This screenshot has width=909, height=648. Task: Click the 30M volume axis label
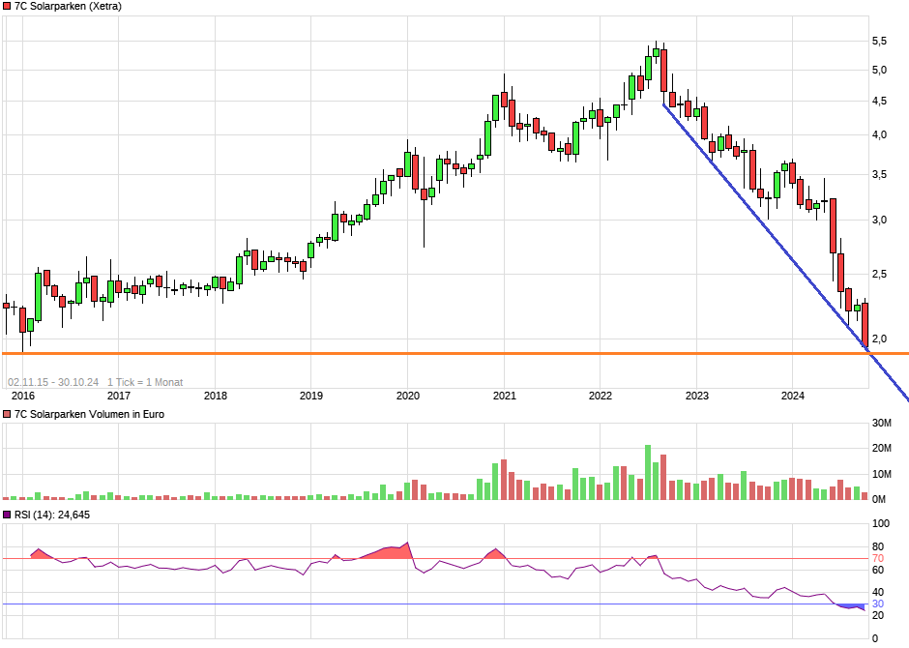(881, 424)
